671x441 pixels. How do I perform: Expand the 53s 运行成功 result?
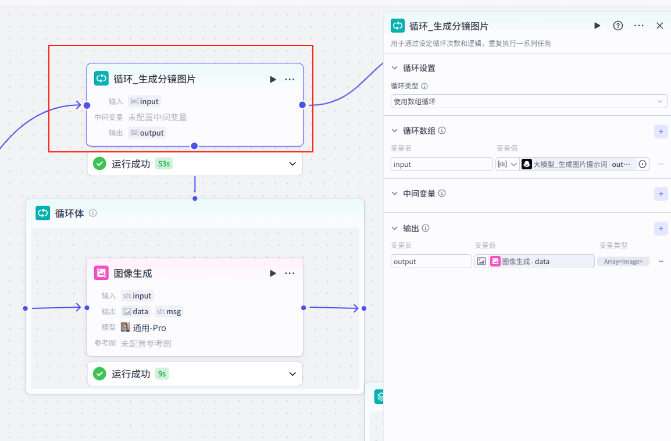(292, 164)
